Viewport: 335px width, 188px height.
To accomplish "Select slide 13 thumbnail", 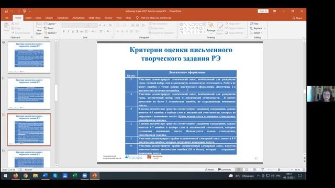I will click(29, 159).
